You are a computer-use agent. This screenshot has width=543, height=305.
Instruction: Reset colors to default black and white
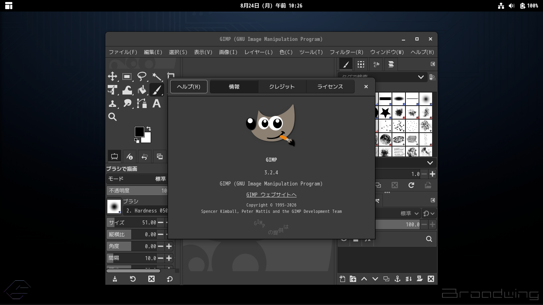coord(137,141)
